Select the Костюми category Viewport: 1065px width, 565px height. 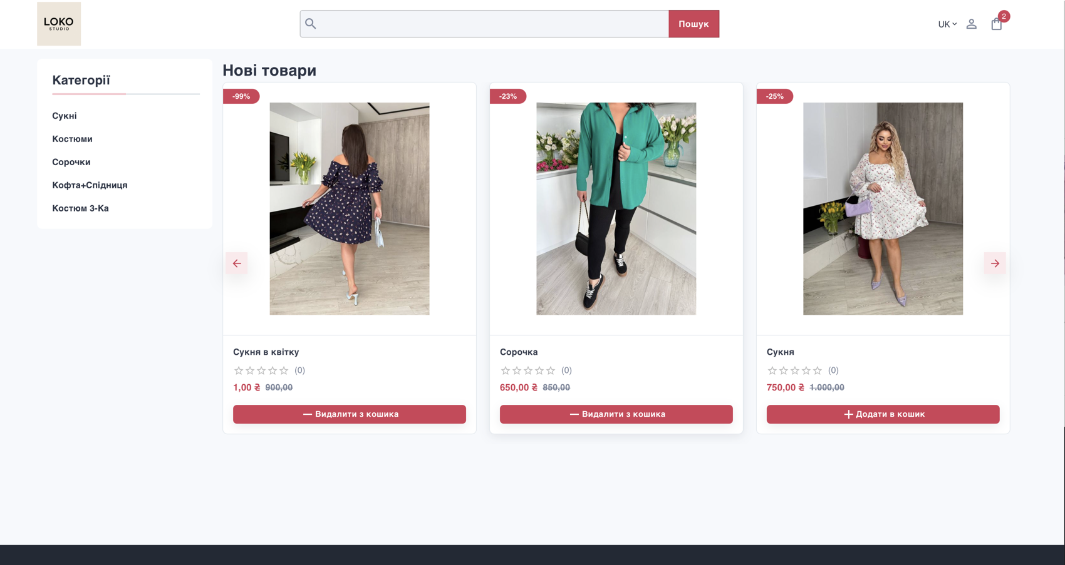(x=72, y=139)
